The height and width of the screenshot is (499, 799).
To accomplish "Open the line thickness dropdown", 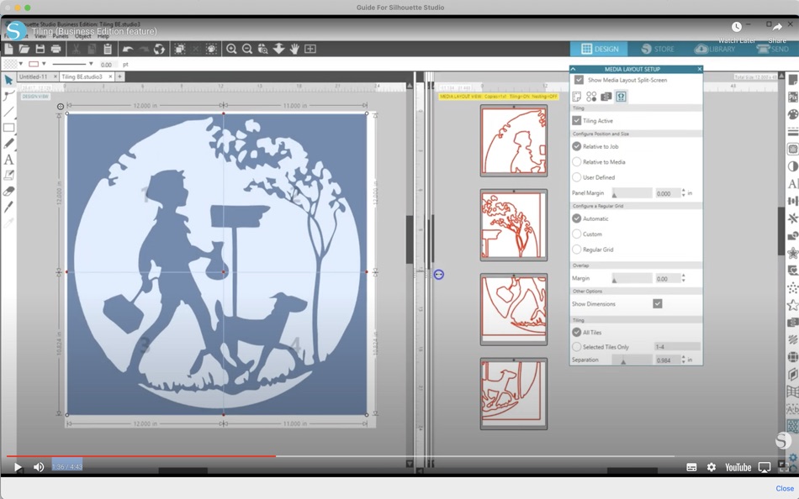I will [x=90, y=65].
